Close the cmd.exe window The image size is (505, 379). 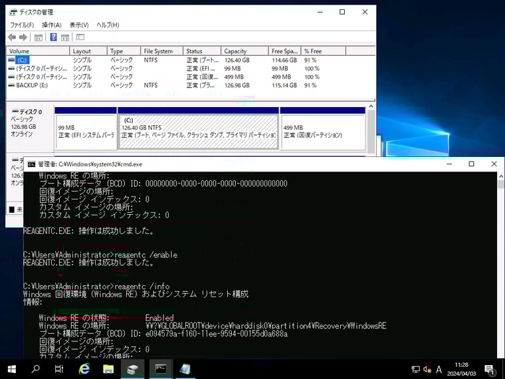click(x=494, y=164)
